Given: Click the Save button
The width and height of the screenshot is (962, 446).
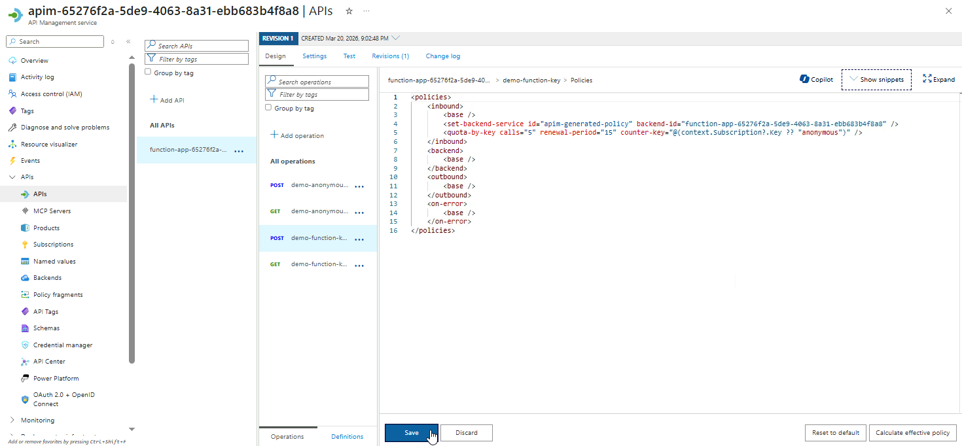Looking at the screenshot, I should [x=411, y=433].
